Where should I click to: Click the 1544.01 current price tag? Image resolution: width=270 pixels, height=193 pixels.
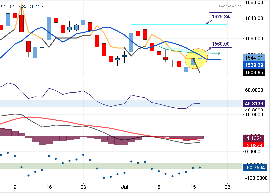coord(254,58)
